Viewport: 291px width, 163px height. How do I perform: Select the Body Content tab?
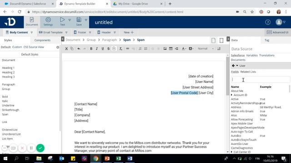click(x=17, y=32)
